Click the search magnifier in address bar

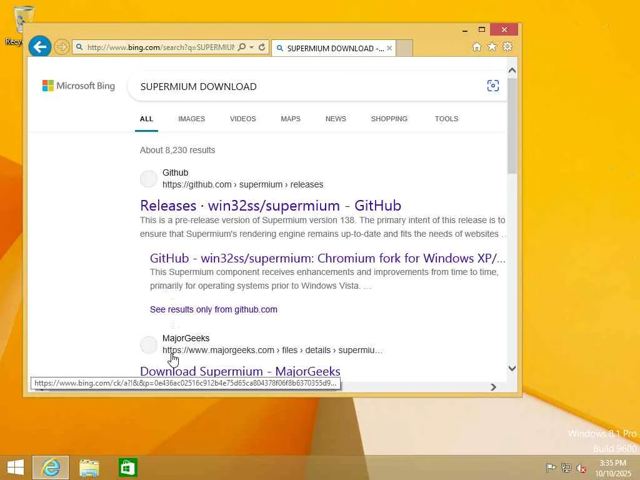pyautogui.click(x=242, y=47)
